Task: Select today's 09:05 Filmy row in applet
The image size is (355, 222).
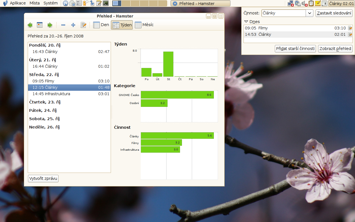Action: 298,28
